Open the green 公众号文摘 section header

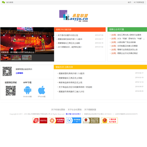pyautogui.click(x=127, y=29)
